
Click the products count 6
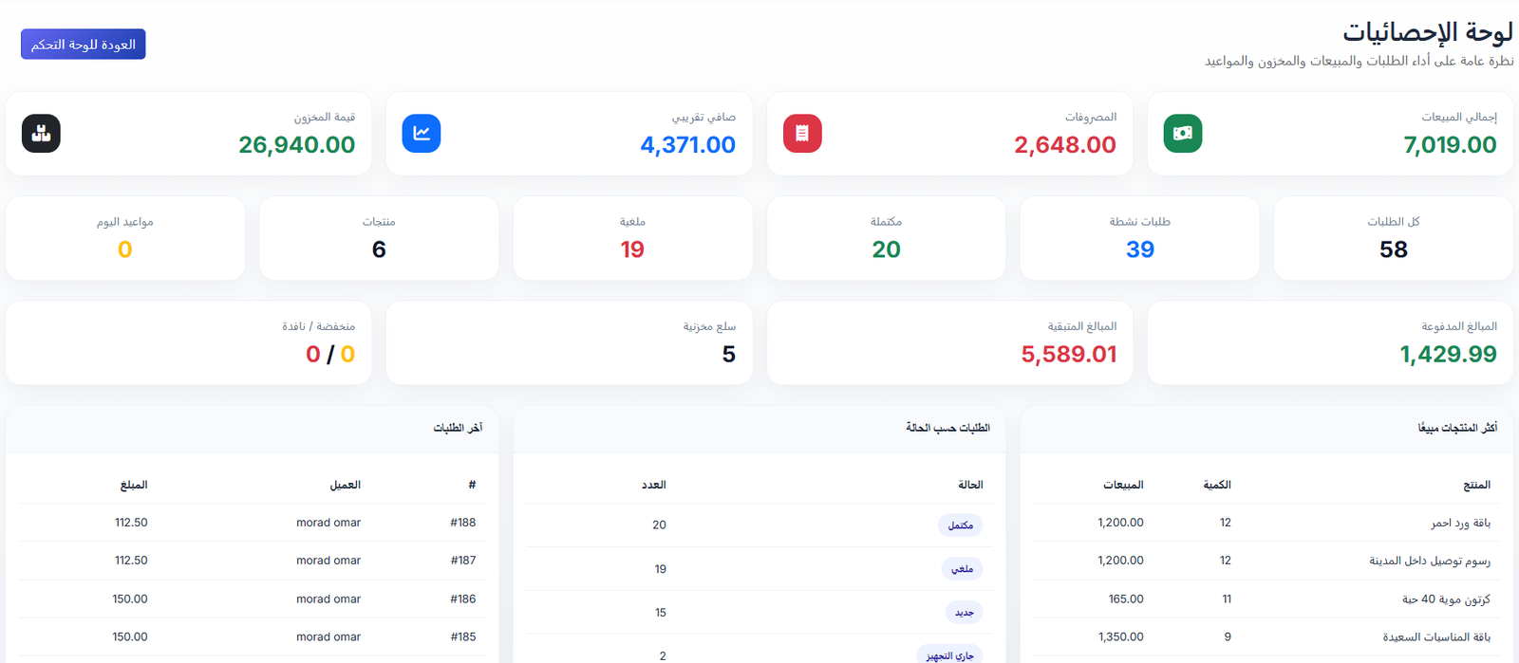pyautogui.click(x=379, y=249)
